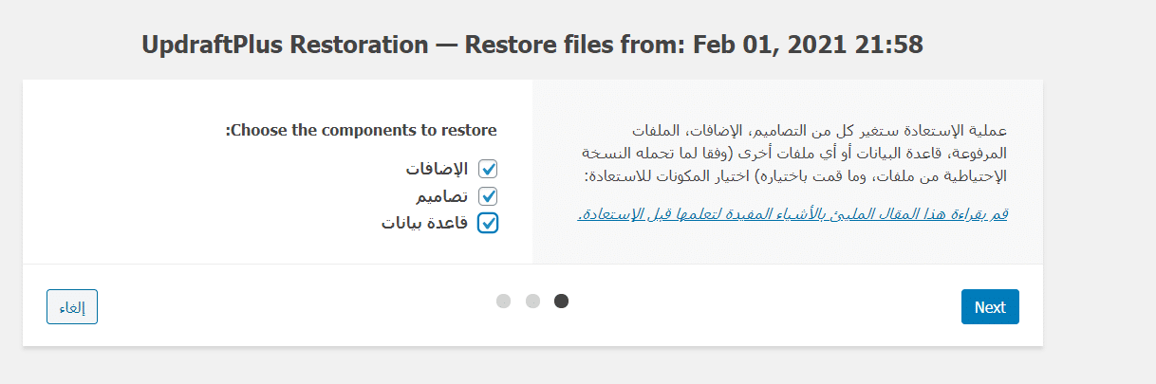Click the backup date "Feb 01, 2021 21:58"
Viewport: 1156px width, 384px height.
point(808,44)
